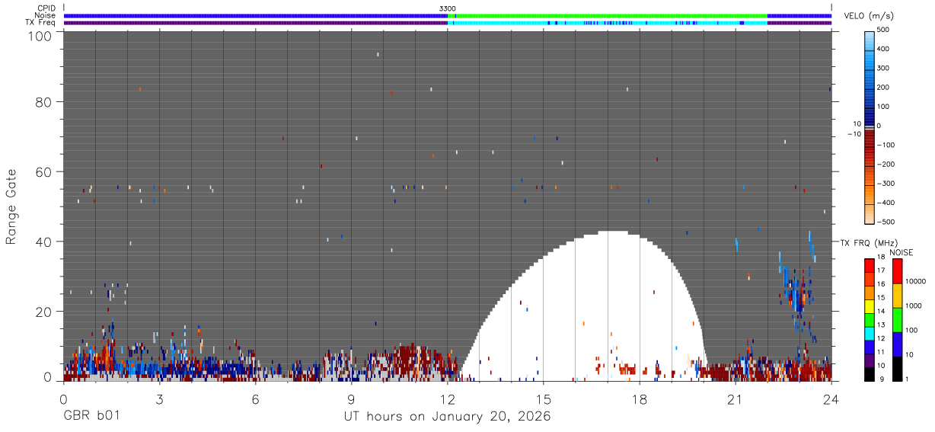Pick the yellow segment of TX FRQ legend

tap(870, 306)
